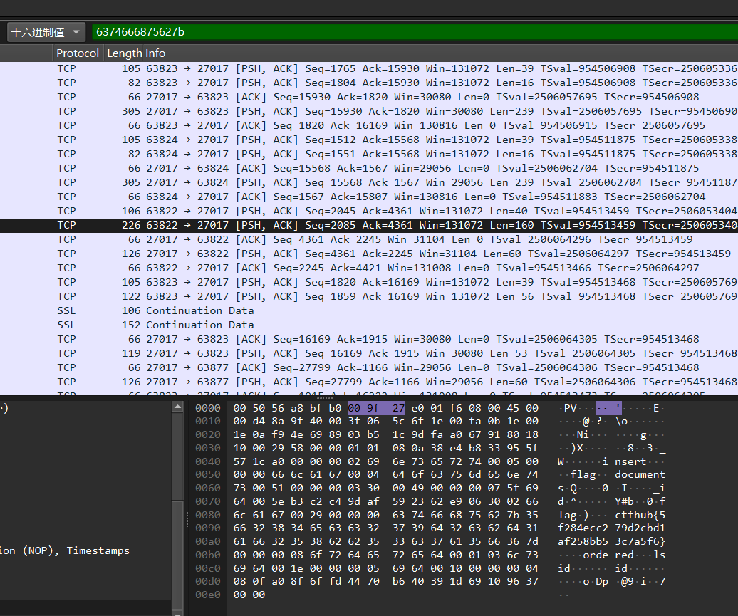Select the packet row with Seq=1804
The width and height of the screenshot is (738, 616).
[x=369, y=83]
